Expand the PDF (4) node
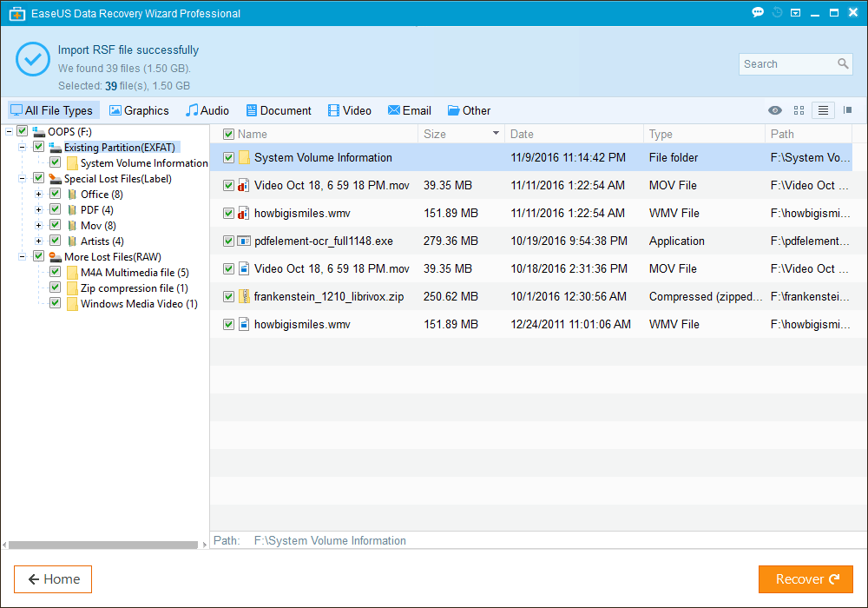The image size is (868, 608). pos(39,210)
